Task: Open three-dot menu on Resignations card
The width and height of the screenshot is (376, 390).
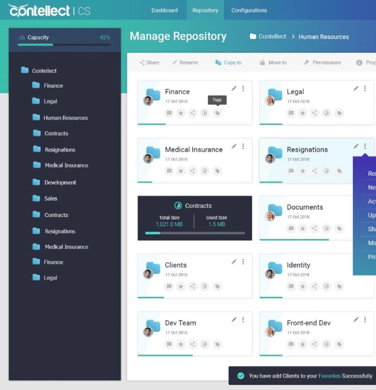Action: (365, 146)
